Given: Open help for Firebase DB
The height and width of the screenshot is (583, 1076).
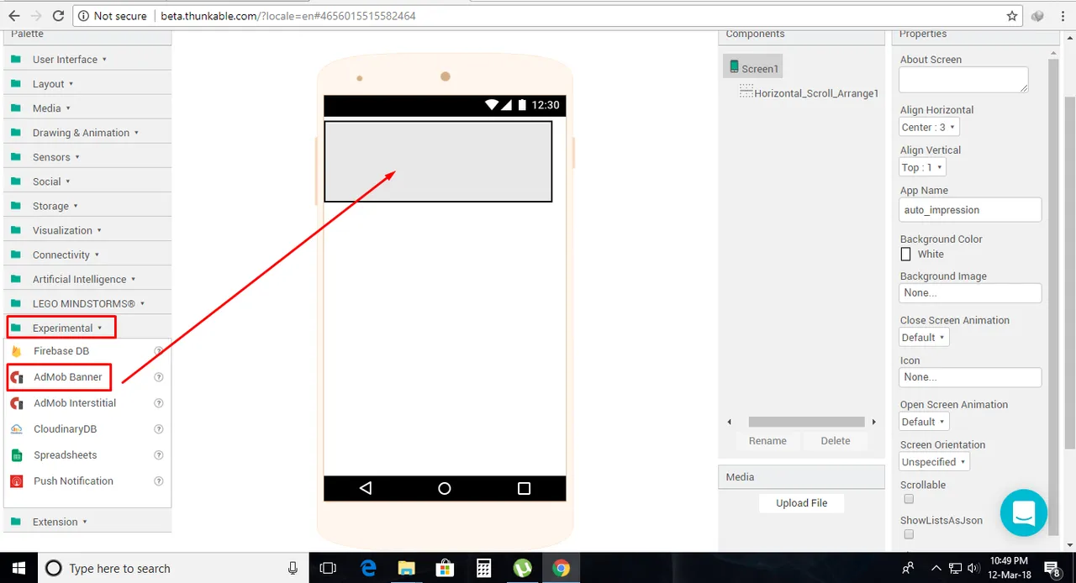Looking at the screenshot, I should (x=158, y=351).
